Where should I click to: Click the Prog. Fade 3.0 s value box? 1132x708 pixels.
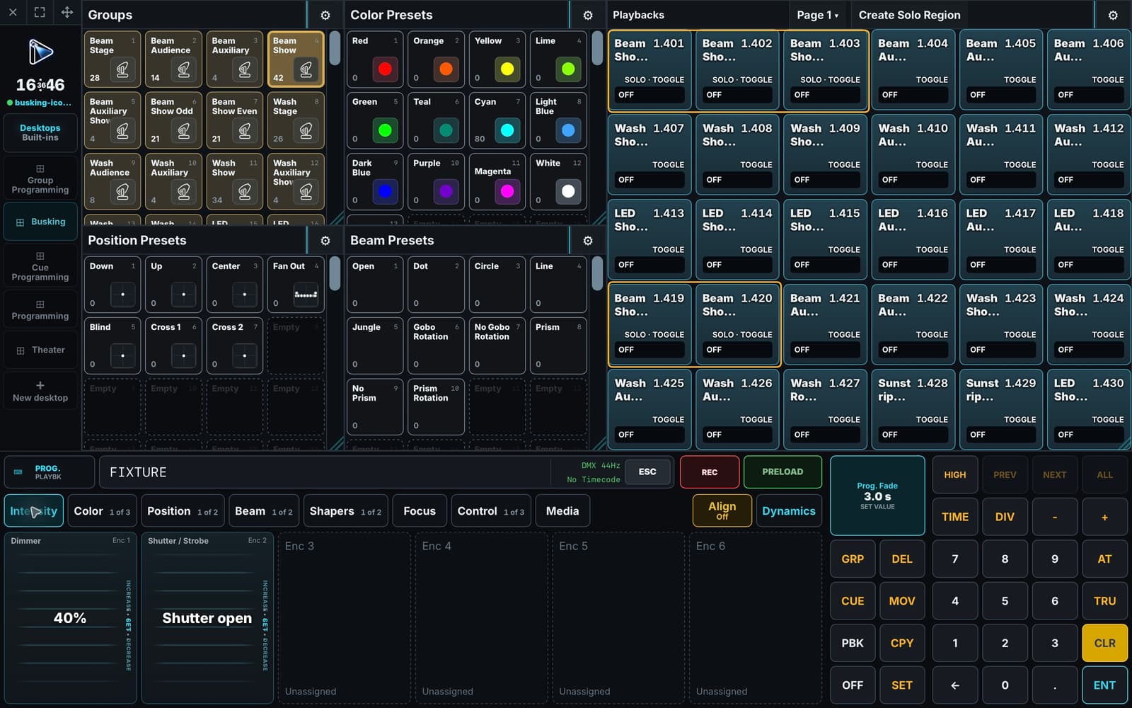(x=877, y=496)
